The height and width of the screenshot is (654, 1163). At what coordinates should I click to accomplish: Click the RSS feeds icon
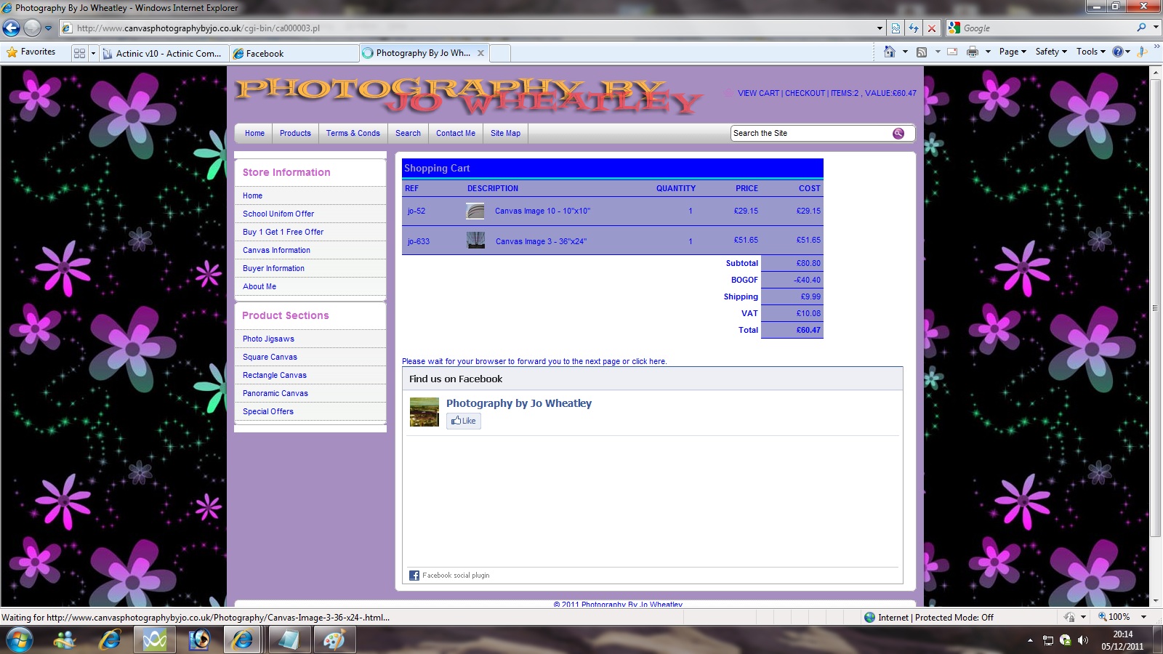[x=922, y=52]
